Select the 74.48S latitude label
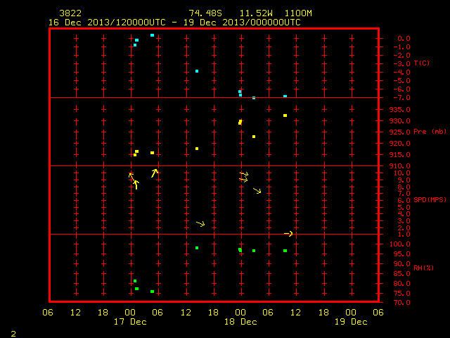The width and height of the screenshot is (450, 338). [x=205, y=13]
